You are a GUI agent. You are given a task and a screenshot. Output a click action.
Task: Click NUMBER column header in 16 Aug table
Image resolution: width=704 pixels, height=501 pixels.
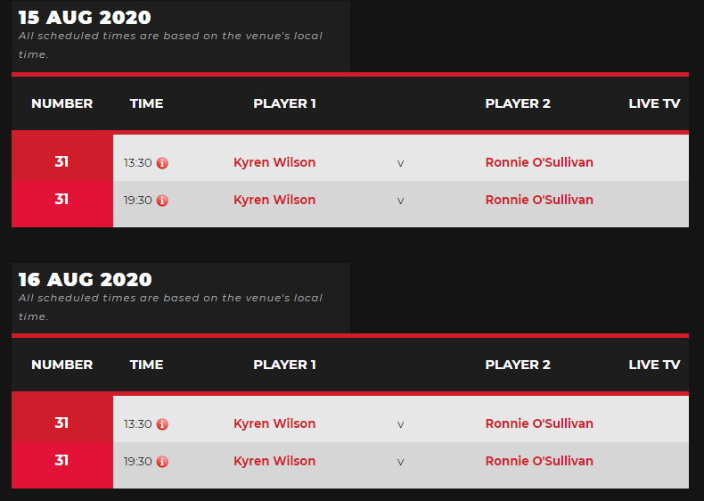click(61, 365)
